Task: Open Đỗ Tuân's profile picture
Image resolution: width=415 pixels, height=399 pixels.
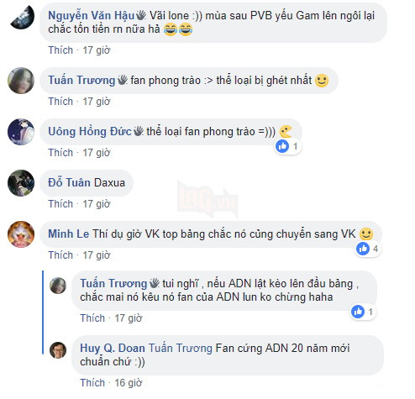Action: pyautogui.click(x=21, y=183)
